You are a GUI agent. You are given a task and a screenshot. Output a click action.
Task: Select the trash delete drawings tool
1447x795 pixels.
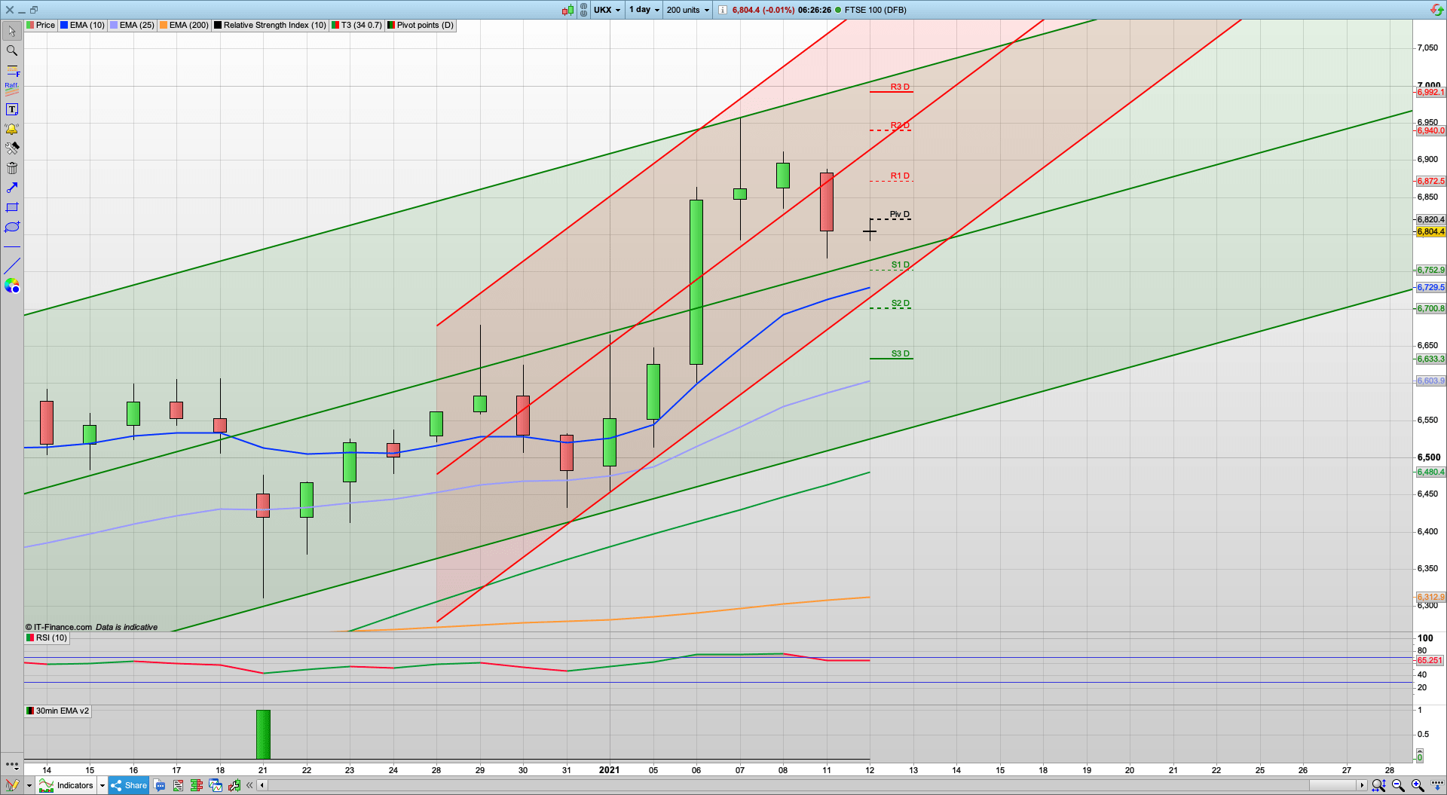(12, 168)
